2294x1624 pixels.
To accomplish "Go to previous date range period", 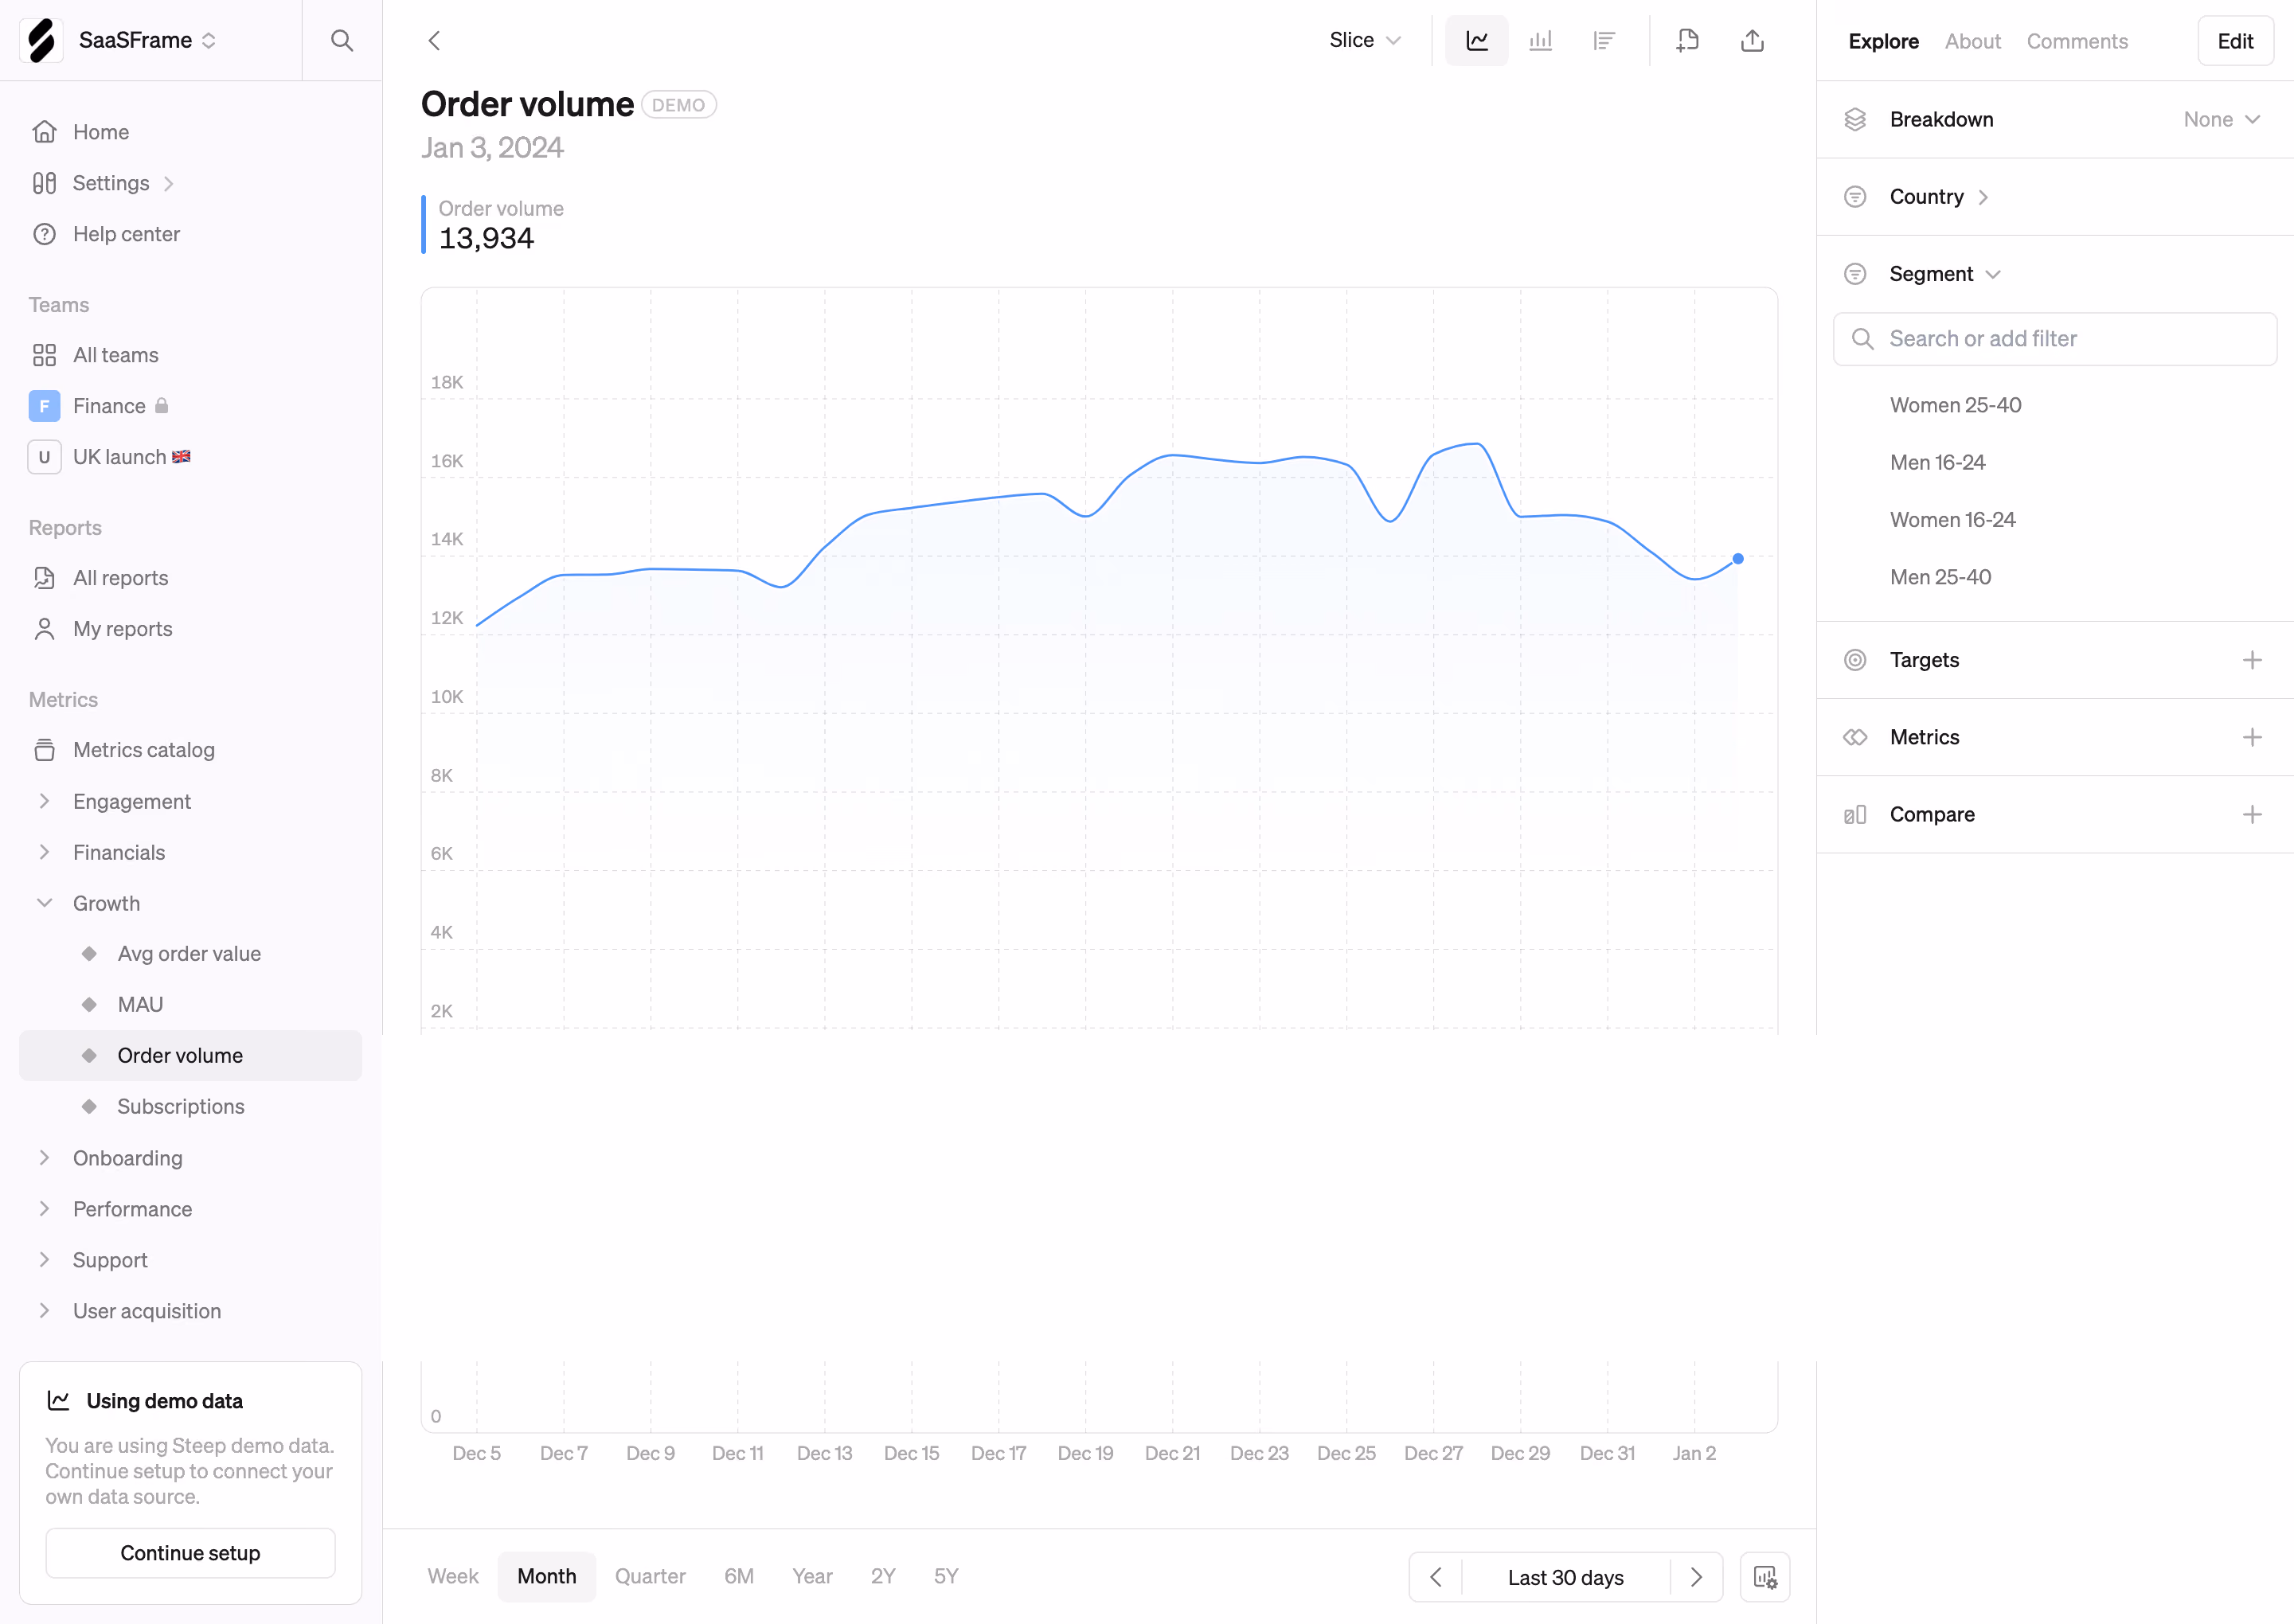I will [1436, 1577].
